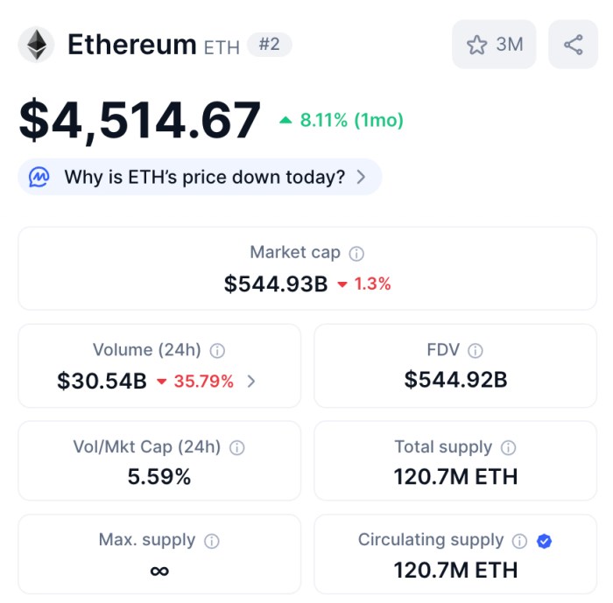The image size is (613, 603).
Task: Click the Vol/Mkt Cap info icon
Action: point(236,447)
